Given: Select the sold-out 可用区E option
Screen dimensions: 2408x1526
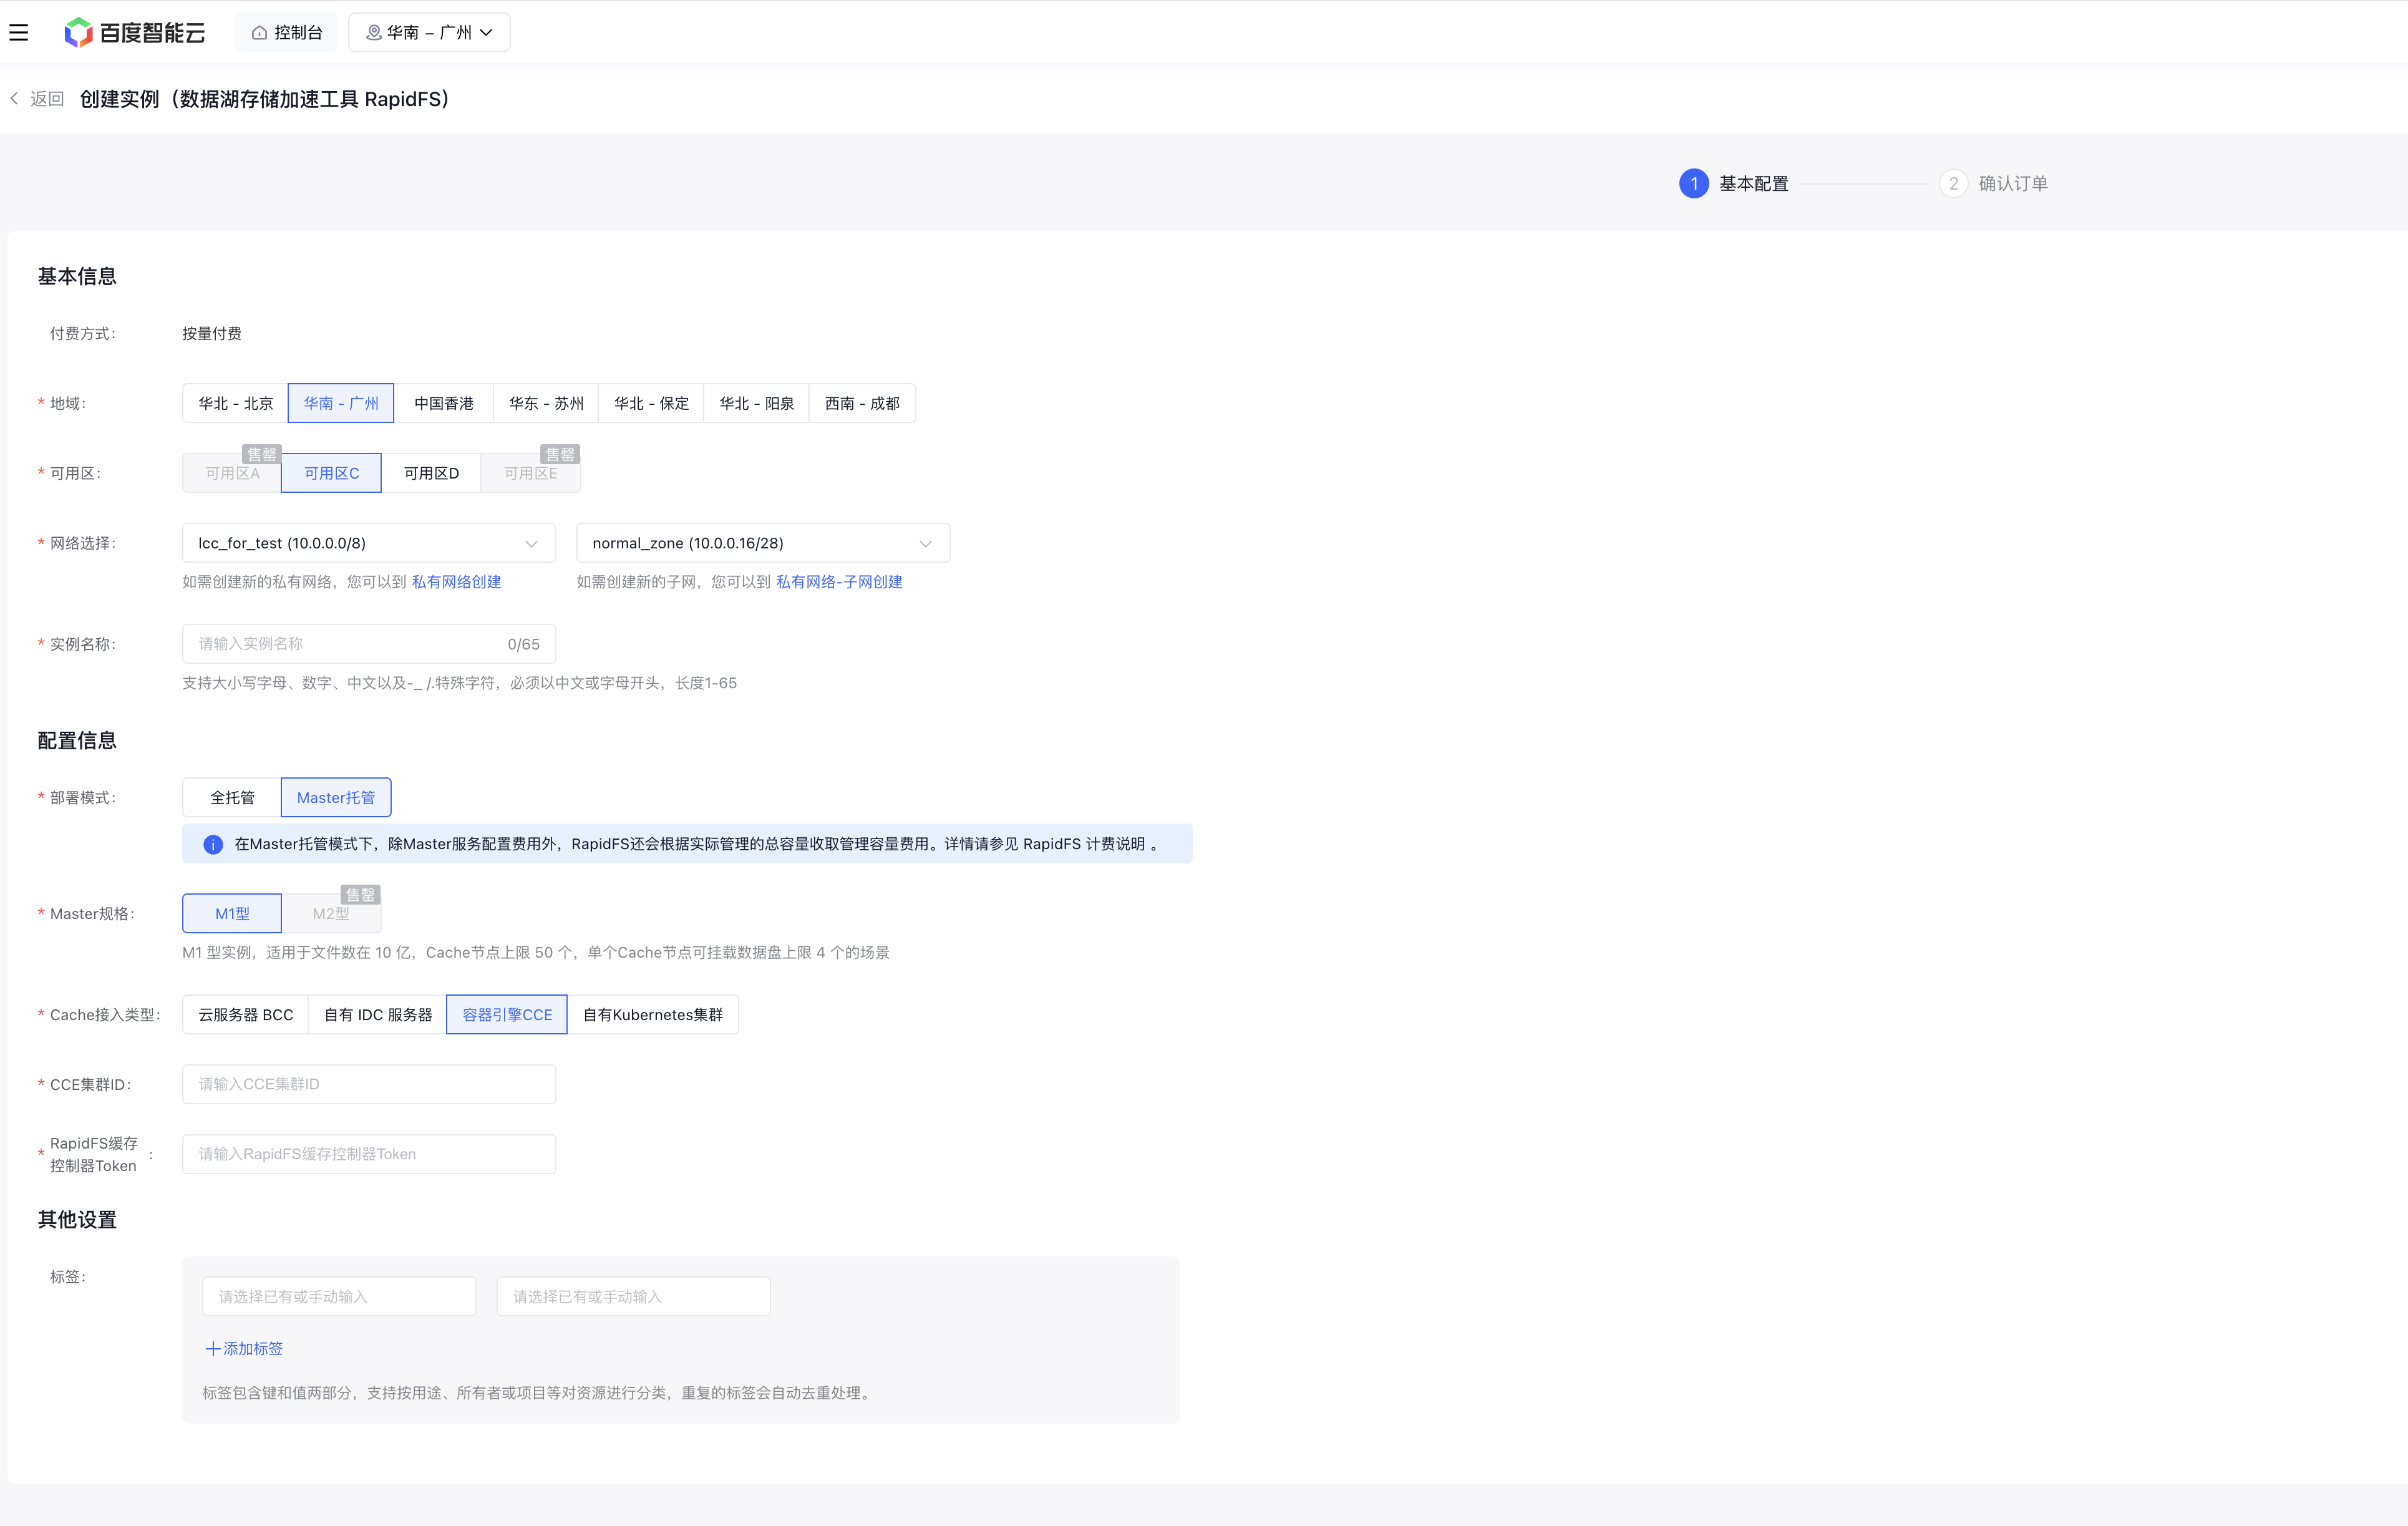Looking at the screenshot, I should coord(531,473).
